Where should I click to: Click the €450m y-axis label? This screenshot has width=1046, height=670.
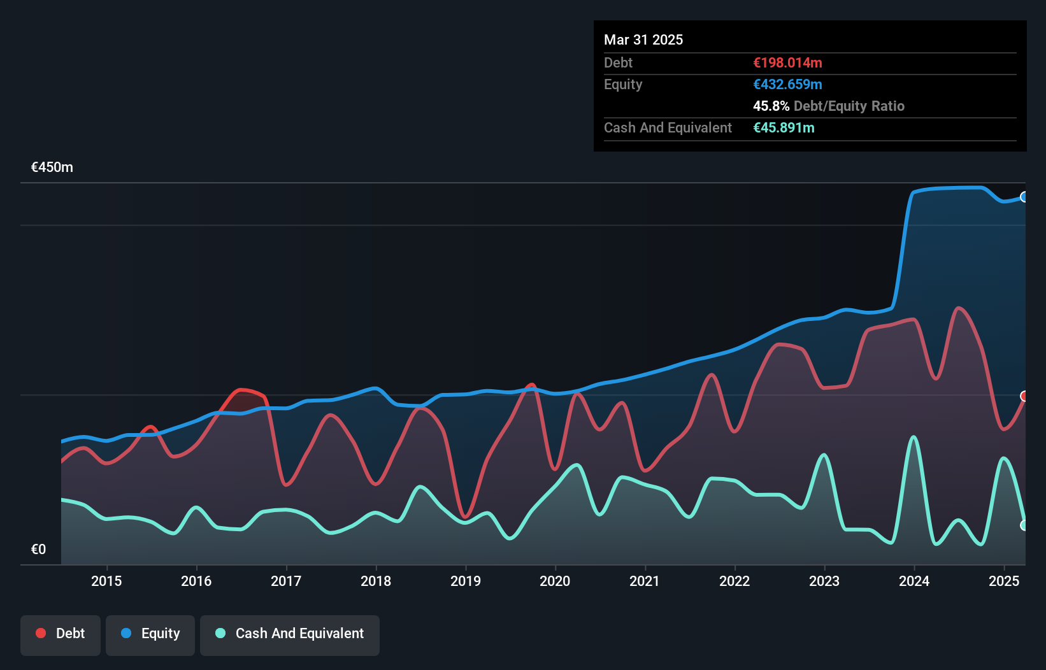(52, 167)
